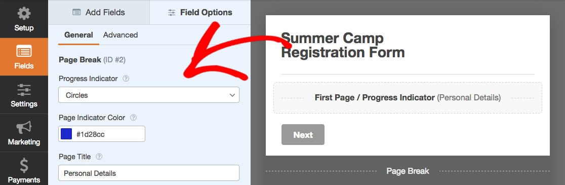The width and height of the screenshot is (565, 185).
Task: Open the Marketing megaphone icon
Action: click(x=24, y=128)
